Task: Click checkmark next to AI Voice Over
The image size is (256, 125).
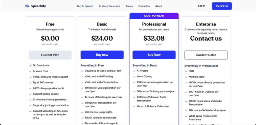Action: (x=30, y=71)
